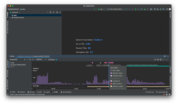The image size is (178, 104).
Task: Open the Terminal tool window
Action: [31, 92]
